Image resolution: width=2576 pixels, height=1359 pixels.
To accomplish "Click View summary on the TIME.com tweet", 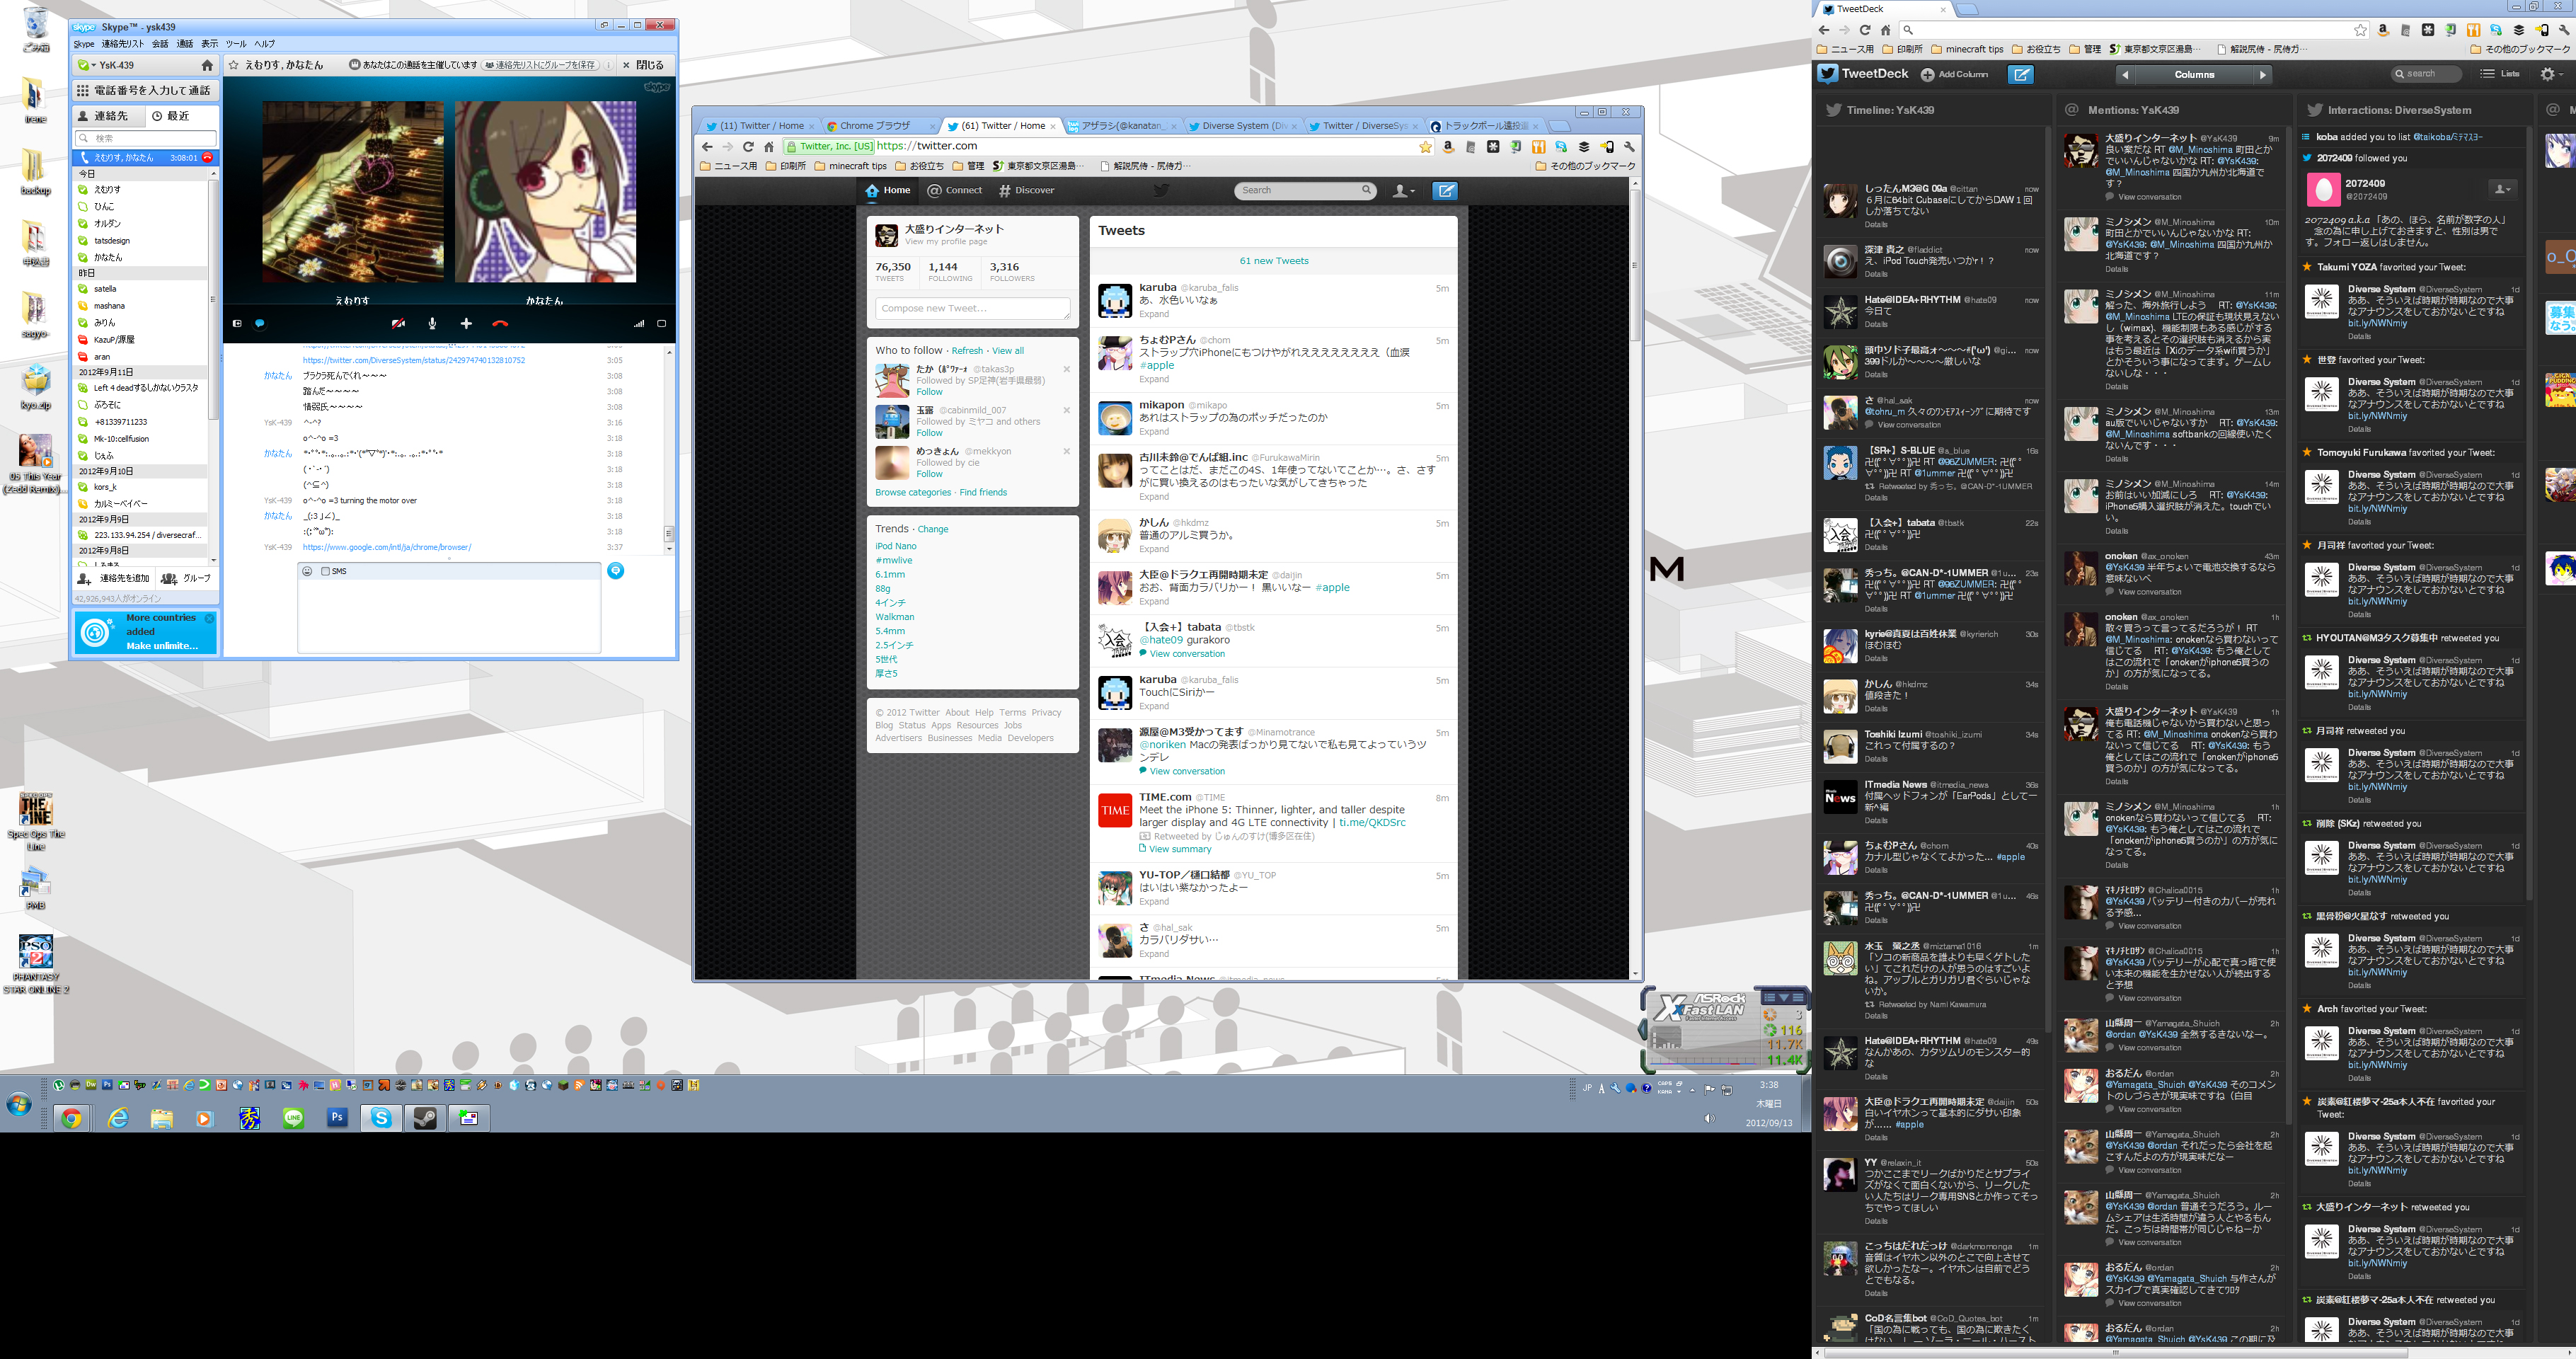I will (1180, 849).
